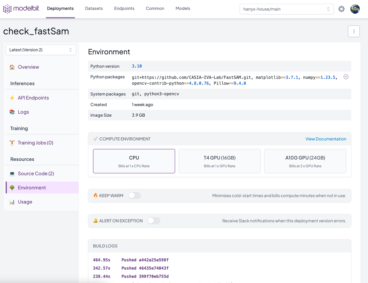Image resolution: width=368 pixels, height=283 pixels.
Task: Go to the Models section
Action: click(x=183, y=8)
